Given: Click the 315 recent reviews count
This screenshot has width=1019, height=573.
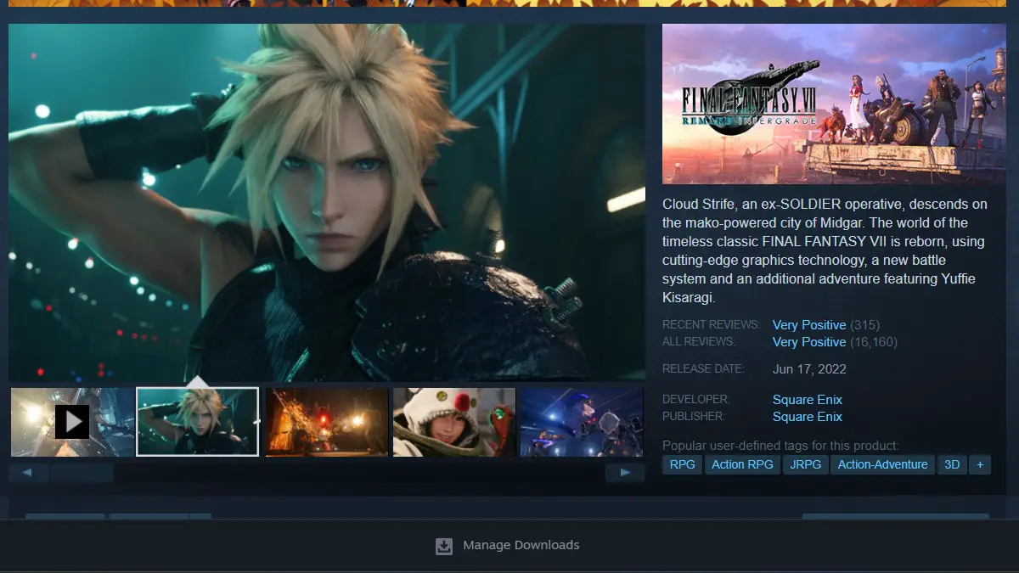Looking at the screenshot, I should [865, 325].
